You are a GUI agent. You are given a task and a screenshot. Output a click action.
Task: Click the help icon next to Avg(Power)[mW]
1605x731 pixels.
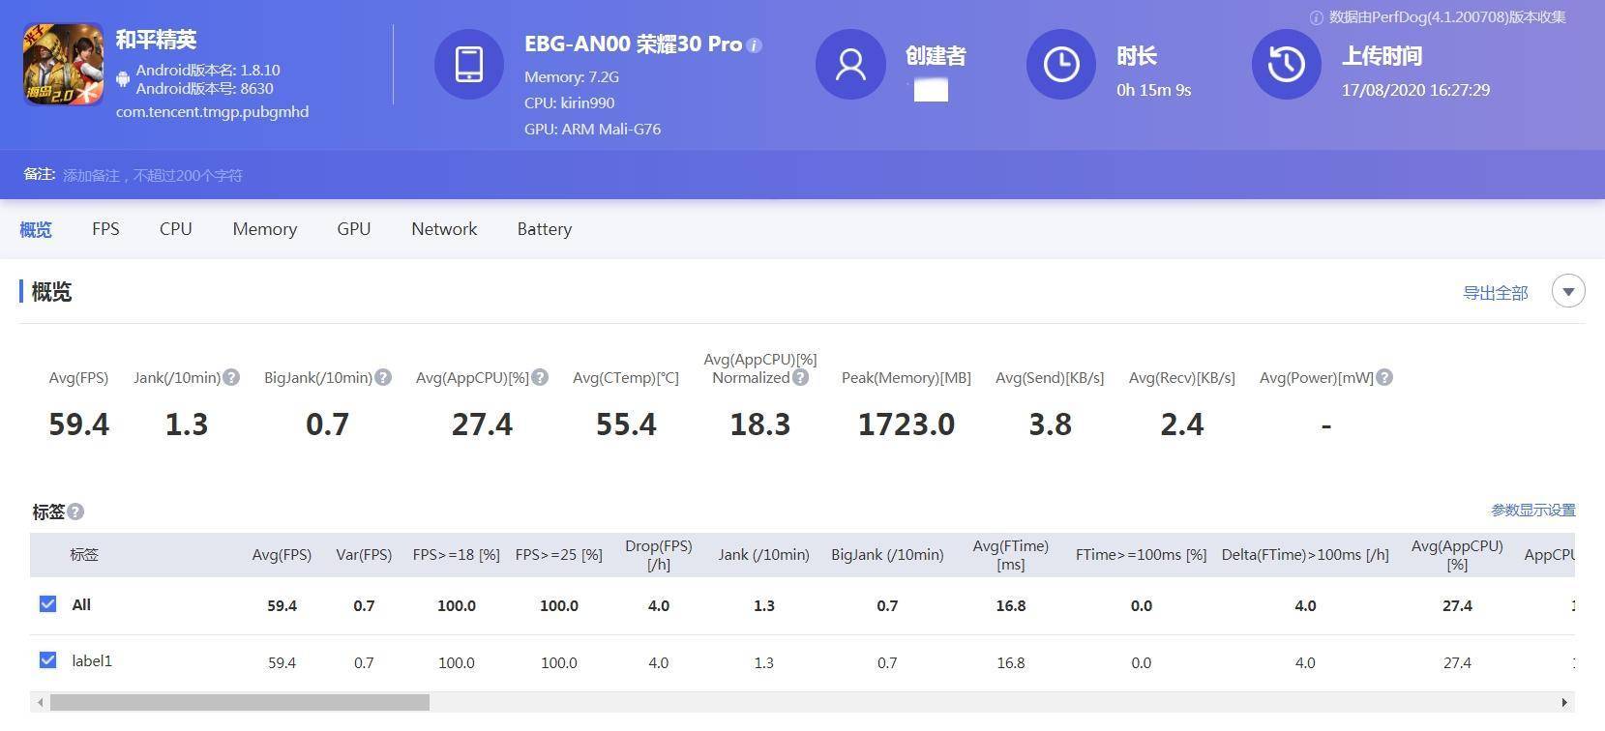coord(1384,377)
